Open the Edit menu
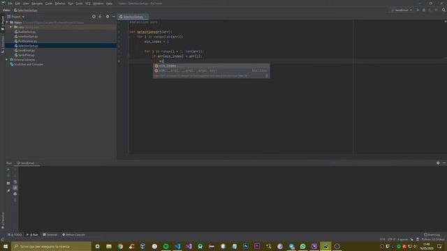 coord(17,3)
